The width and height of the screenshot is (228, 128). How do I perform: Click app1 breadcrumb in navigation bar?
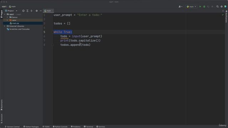click(x=4, y=6)
